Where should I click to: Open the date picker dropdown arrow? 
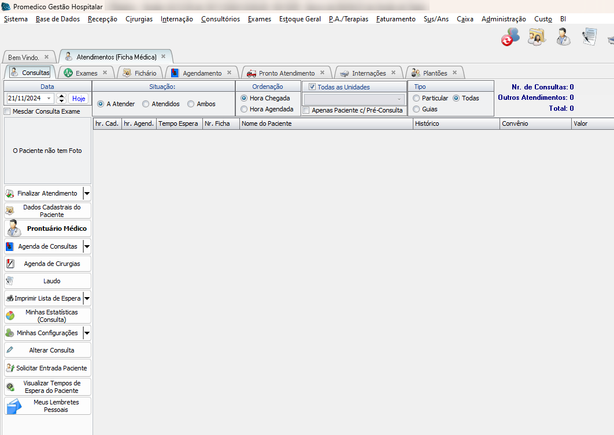[x=49, y=99]
